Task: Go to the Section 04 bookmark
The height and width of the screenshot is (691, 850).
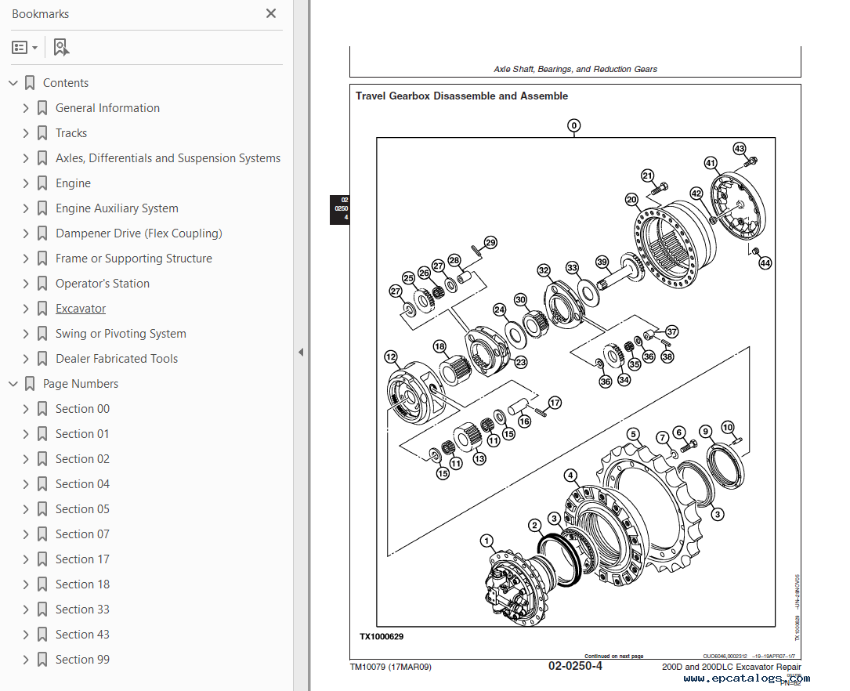Action: [82, 484]
